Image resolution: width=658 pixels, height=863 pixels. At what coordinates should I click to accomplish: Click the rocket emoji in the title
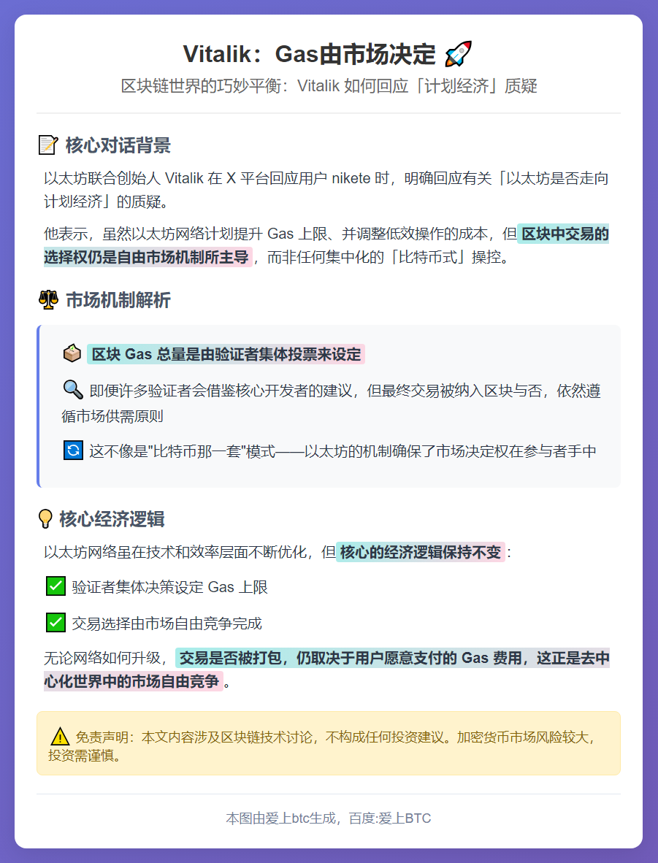pos(459,55)
